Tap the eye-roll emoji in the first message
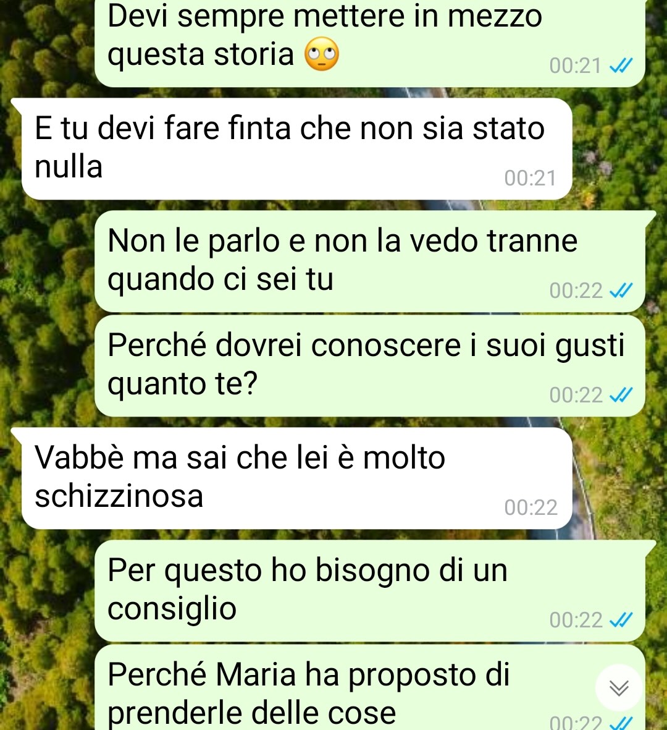 pyautogui.click(x=321, y=54)
